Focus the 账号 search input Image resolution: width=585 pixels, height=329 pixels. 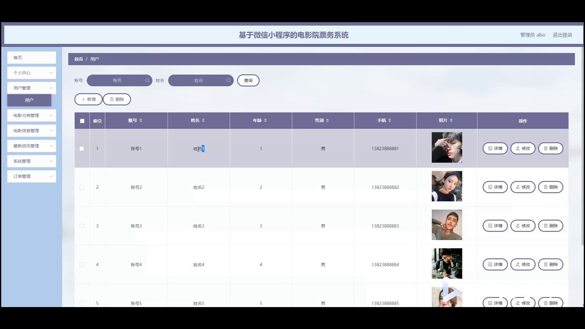click(119, 80)
